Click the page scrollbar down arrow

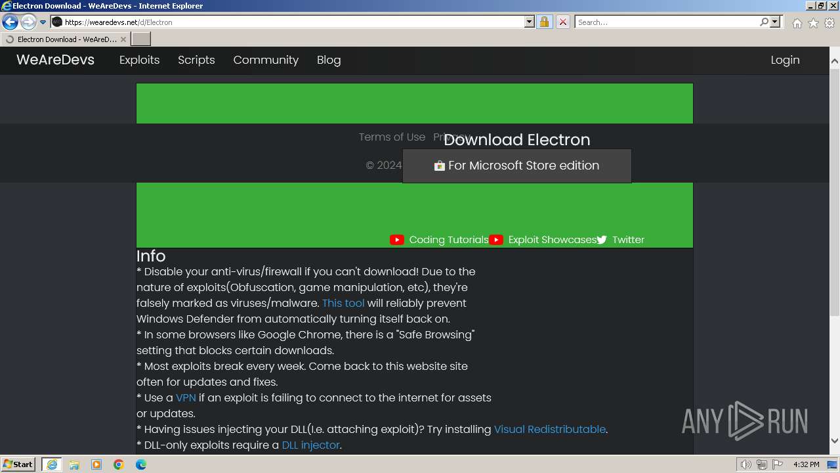[x=834, y=440]
